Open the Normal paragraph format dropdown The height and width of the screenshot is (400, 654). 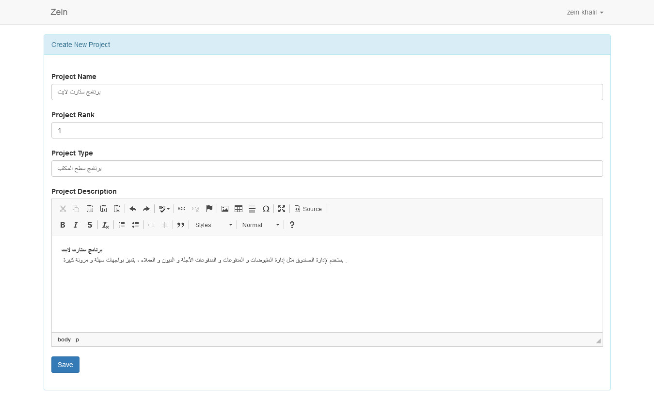260,225
